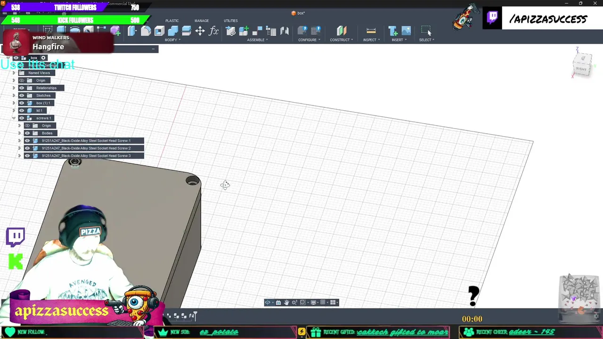Screen dimensions: 603x339
Task: Open the Insert dropdown menu
Action: 399,40
